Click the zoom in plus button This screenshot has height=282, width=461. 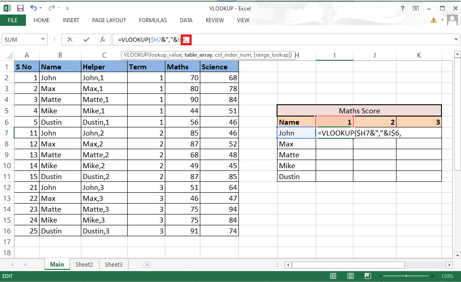(x=432, y=276)
